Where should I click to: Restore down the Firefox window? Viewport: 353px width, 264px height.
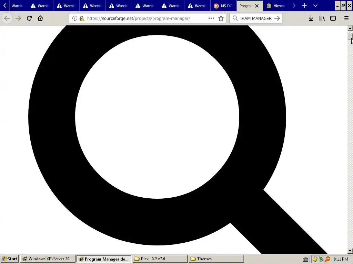click(x=343, y=5)
